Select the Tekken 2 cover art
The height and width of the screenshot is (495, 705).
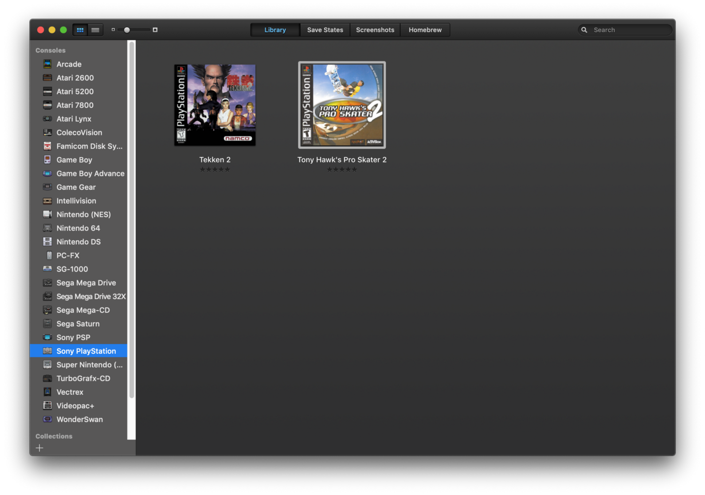coord(215,105)
